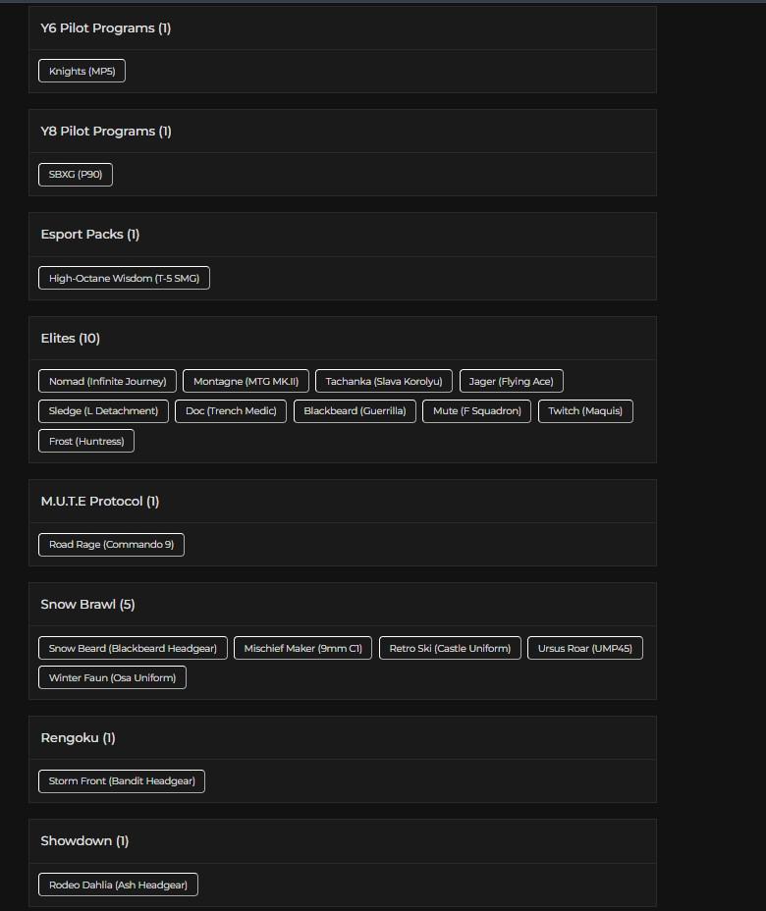Select Blackbeard (Guerrilla) elite tag

pyautogui.click(x=355, y=411)
